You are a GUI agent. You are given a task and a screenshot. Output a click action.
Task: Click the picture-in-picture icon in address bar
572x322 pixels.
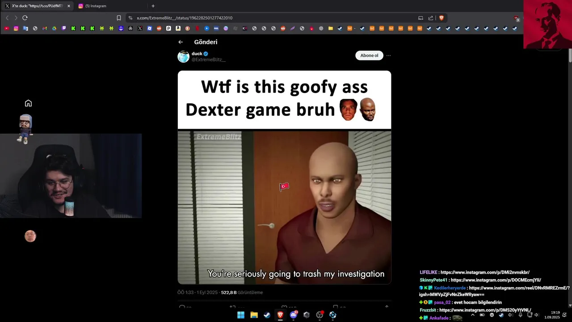click(x=421, y=18)
